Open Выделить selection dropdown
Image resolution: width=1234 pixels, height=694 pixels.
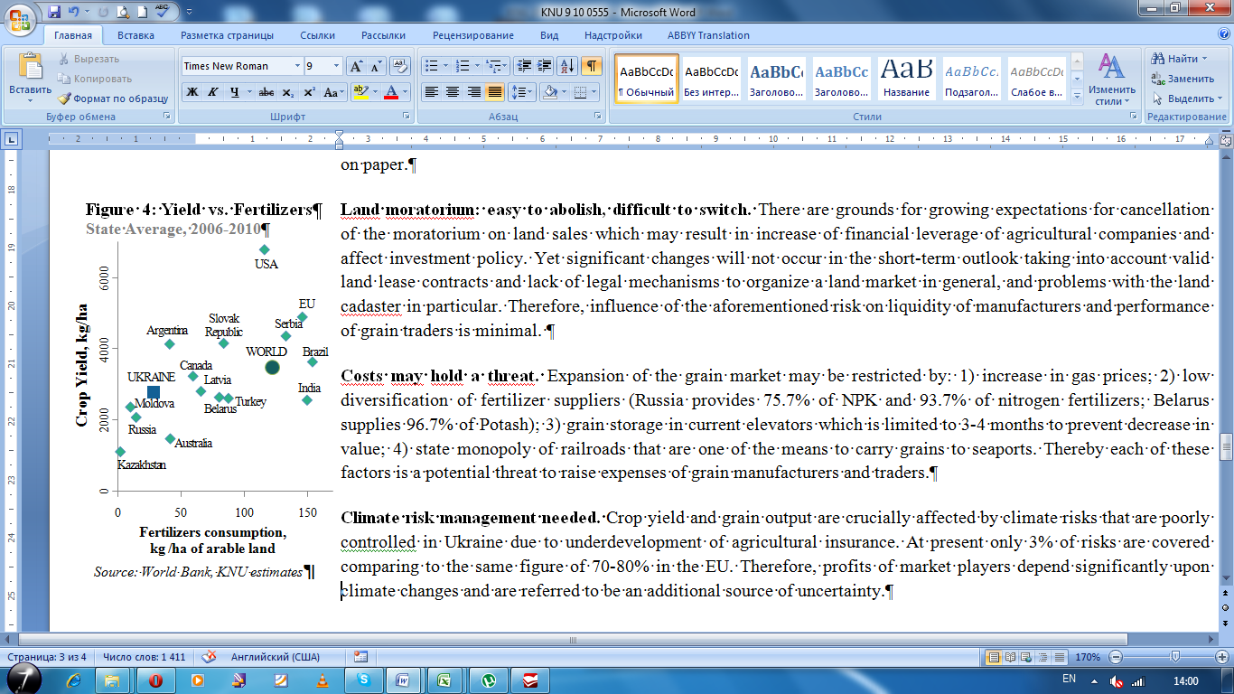tap(1188, 98)
